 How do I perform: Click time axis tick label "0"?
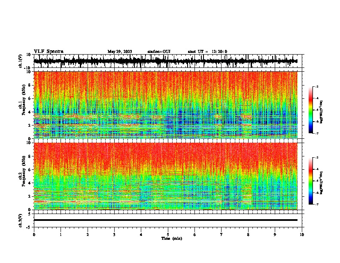click(34, 235)
